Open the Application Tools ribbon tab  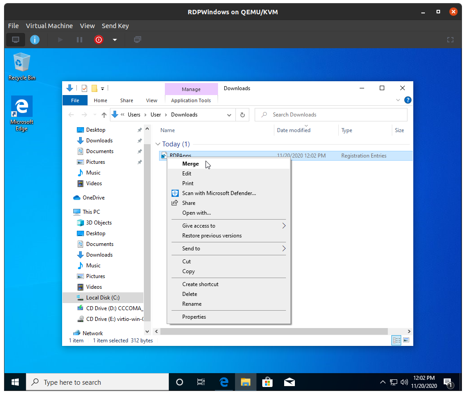click(191, 100)
